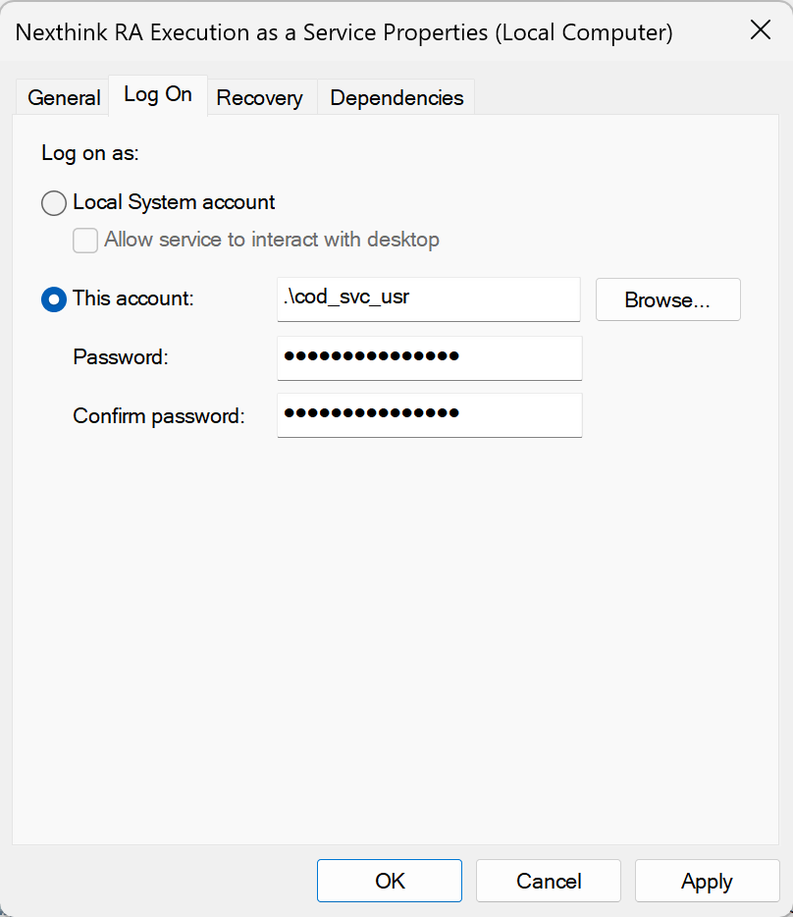Click the "Log on as:" label
Image resolution: width=793 pixels, height=917 pixels.
(90, 153)
